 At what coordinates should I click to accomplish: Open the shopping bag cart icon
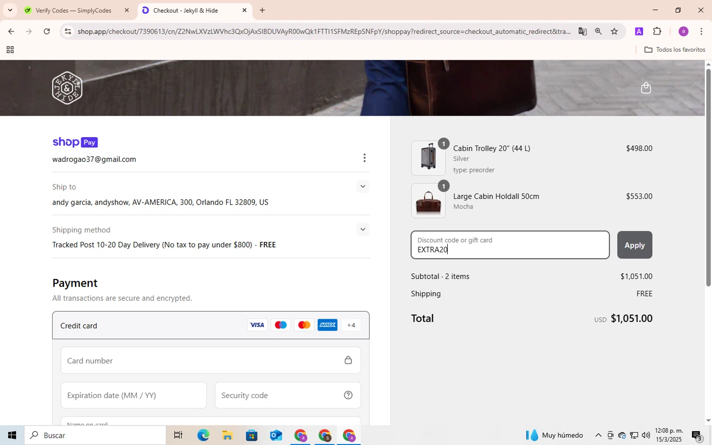coord(646,88)
